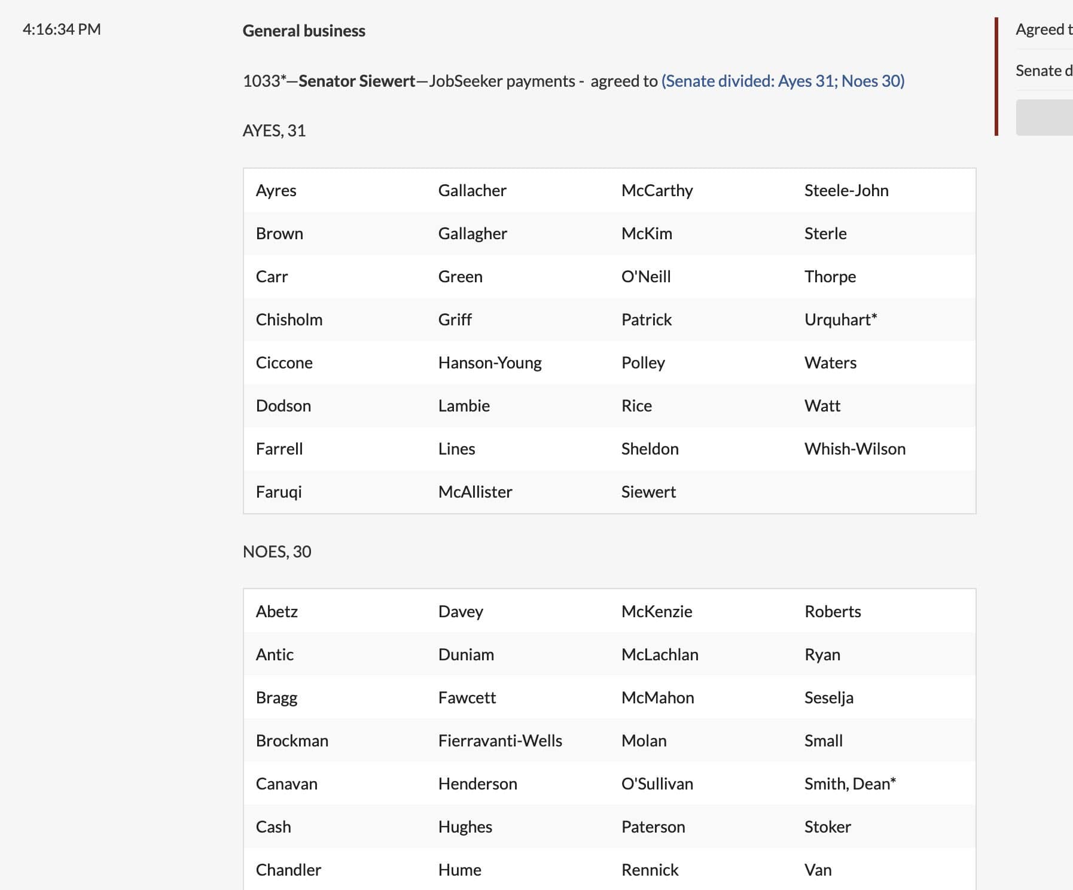Select the Thorpe cell
Image resolution: width=1073 pixels, height=890 pixels.
coord(884,276)
